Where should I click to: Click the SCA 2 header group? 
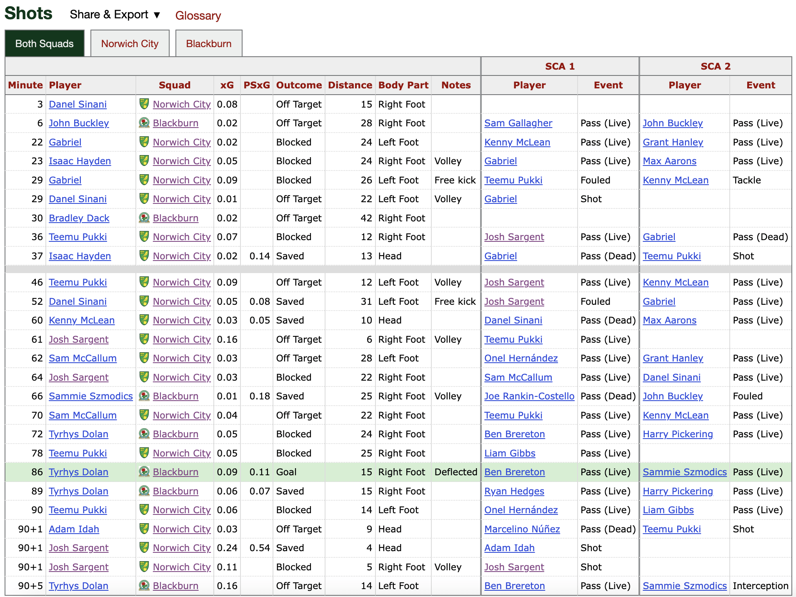click(715, 66)
